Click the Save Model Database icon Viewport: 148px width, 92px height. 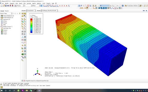click(x=6, y=6)
